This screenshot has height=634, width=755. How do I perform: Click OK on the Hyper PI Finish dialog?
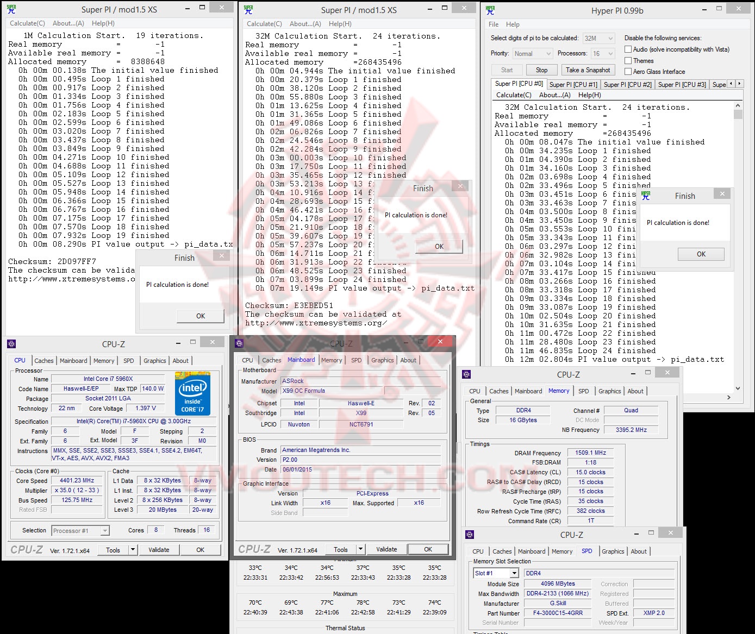pyautogui.click(x=701, y=254)
